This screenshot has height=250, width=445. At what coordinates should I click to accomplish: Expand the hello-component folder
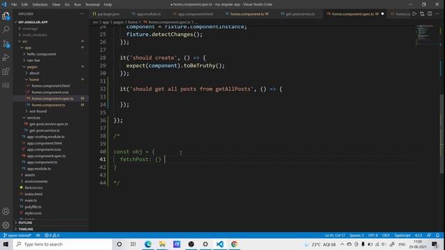click(41, 54)
